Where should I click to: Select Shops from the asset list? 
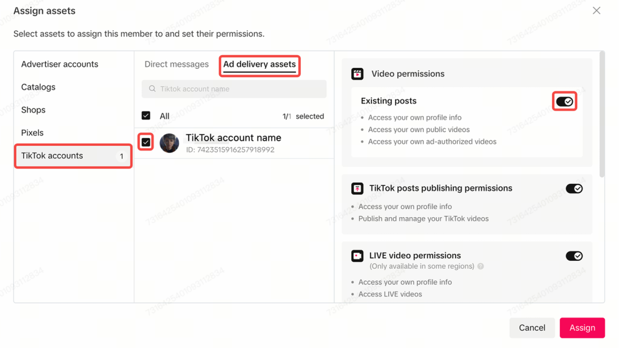(33, 110)
